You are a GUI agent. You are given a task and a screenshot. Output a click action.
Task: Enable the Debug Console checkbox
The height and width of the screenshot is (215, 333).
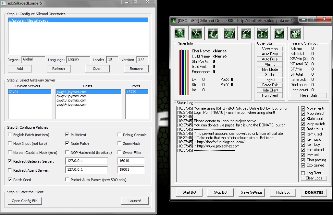(x=120, y=134)
